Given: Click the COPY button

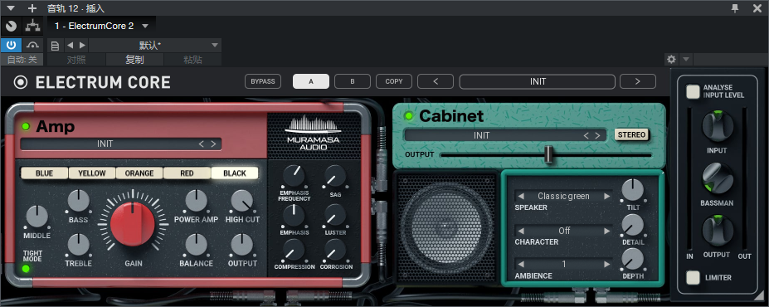Looking at the screenshot, I should point(394,81).
